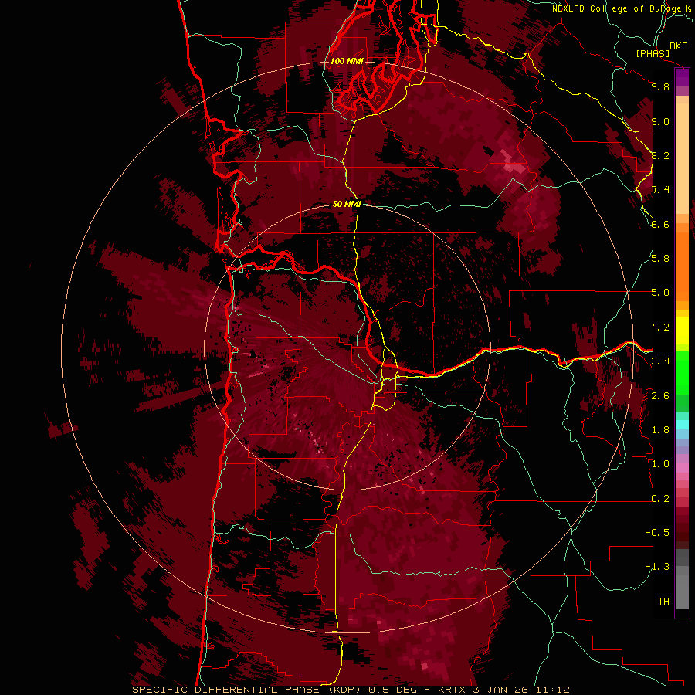Select the 4.2 scale value
695x695 pixels.
click(660, 327)
